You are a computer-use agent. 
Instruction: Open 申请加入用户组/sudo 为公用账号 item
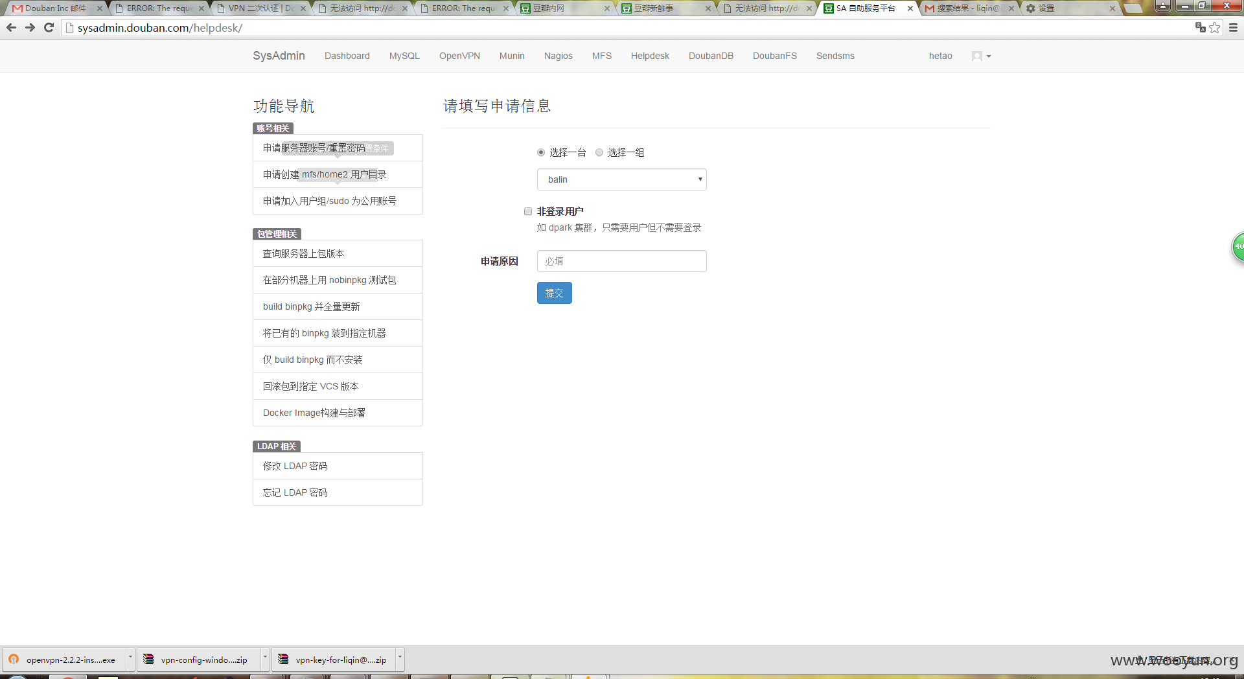(338, 201)
